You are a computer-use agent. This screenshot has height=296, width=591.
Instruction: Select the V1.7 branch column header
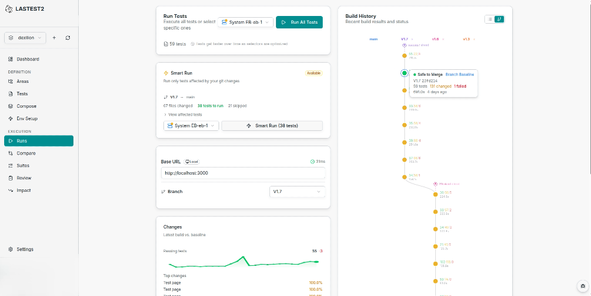tap(404, 39)
